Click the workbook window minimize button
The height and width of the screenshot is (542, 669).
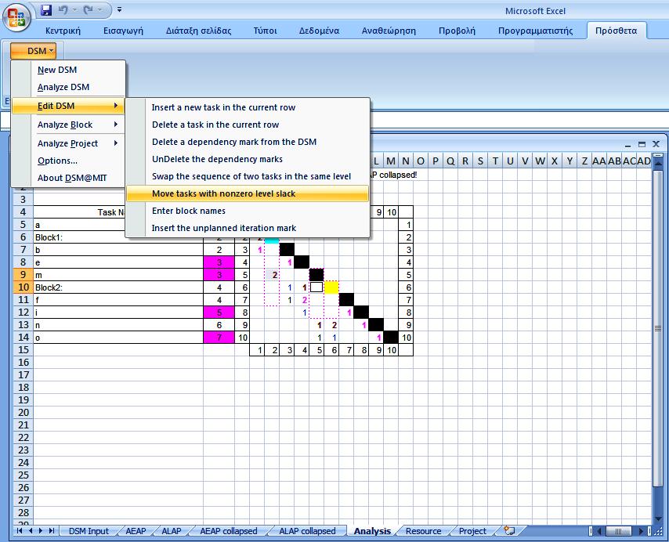(x=627, y=145)
